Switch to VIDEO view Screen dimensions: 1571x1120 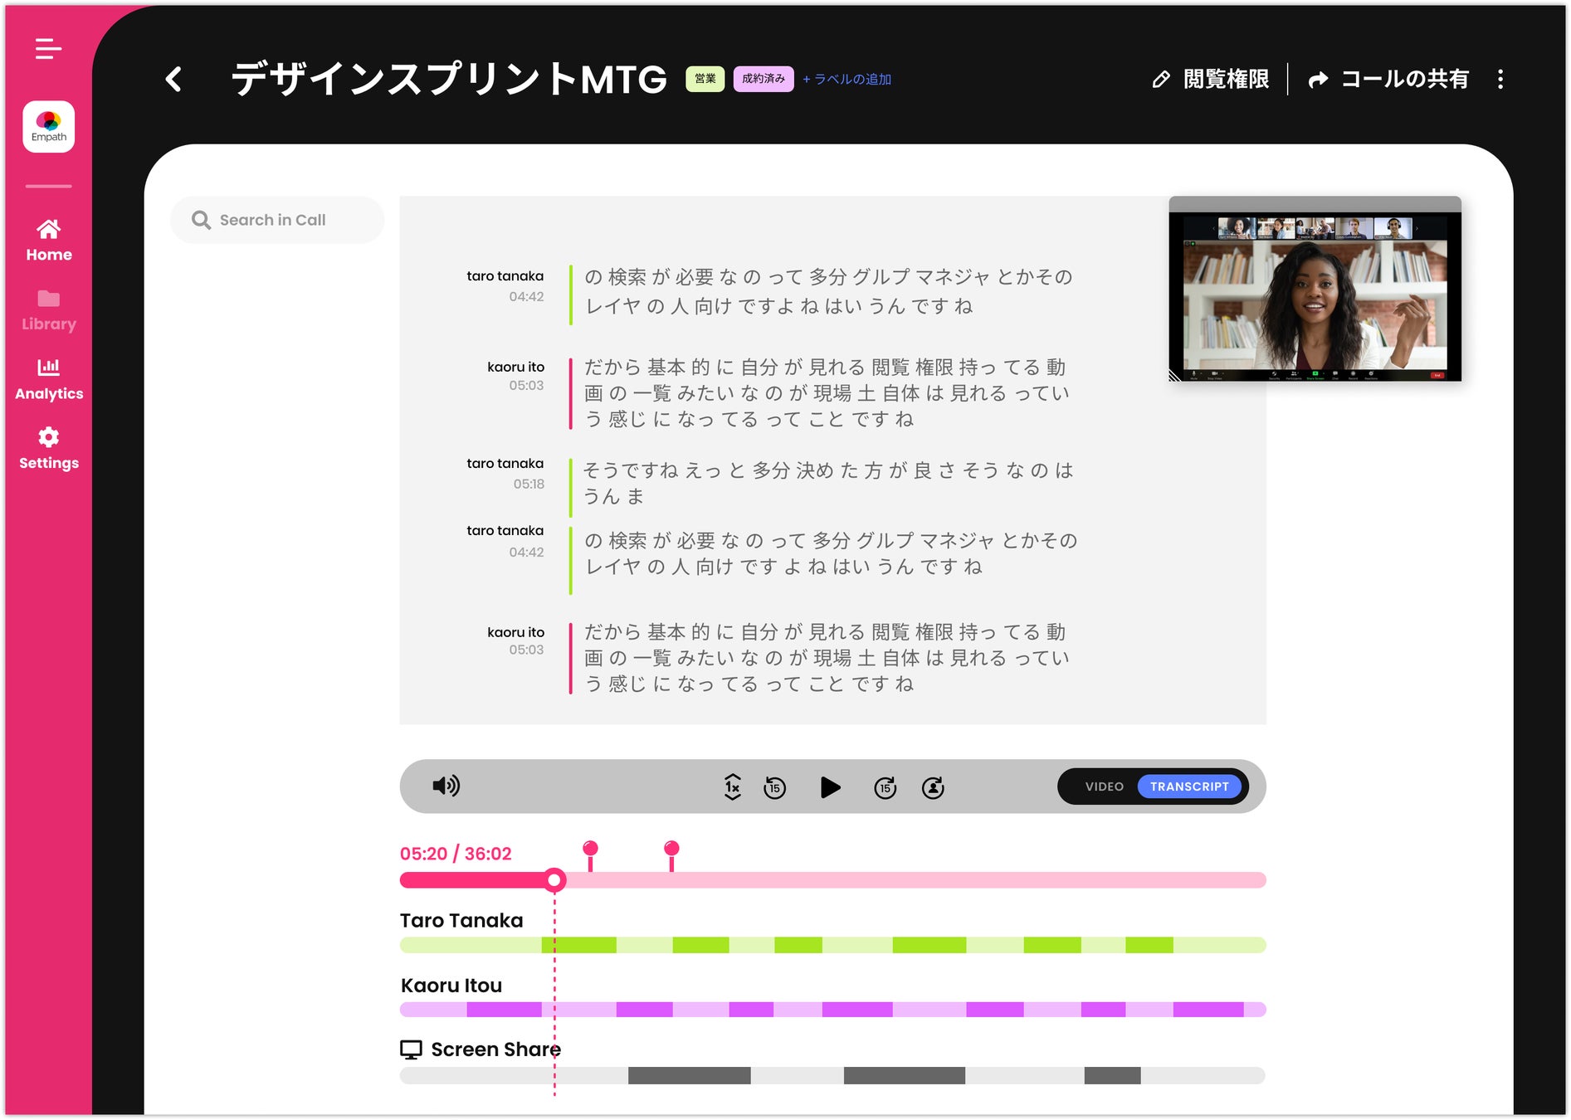click(1104, 786)
